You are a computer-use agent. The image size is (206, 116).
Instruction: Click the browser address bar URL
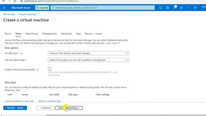(x=51, y=1)
